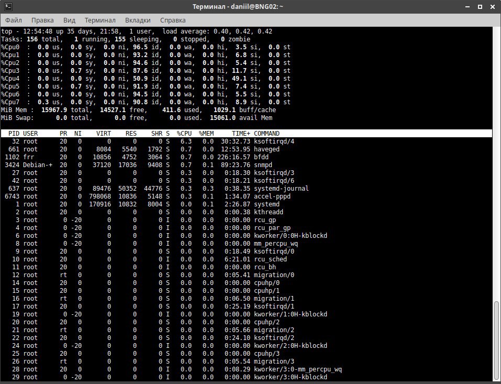
Task: Click the Debian-+ user entry
Action: pos(38,165)
